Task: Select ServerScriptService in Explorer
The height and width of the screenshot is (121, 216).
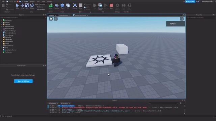Action: [x=10, y=33]
